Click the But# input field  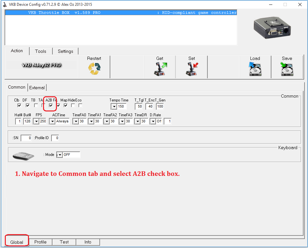27,121
